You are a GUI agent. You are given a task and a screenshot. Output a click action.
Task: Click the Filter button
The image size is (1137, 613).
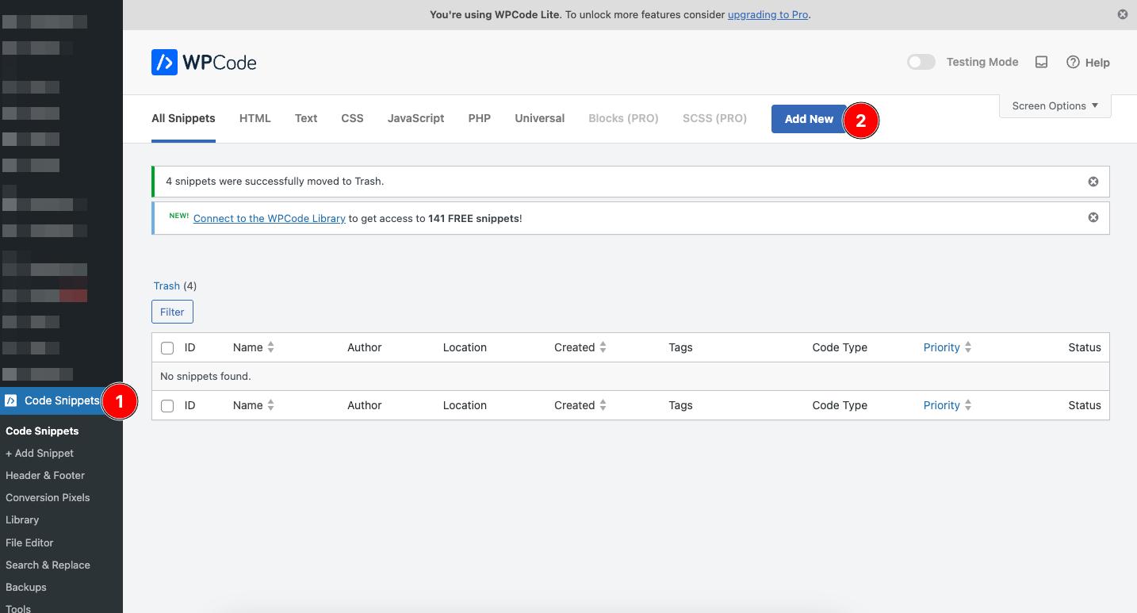(172, 312)
